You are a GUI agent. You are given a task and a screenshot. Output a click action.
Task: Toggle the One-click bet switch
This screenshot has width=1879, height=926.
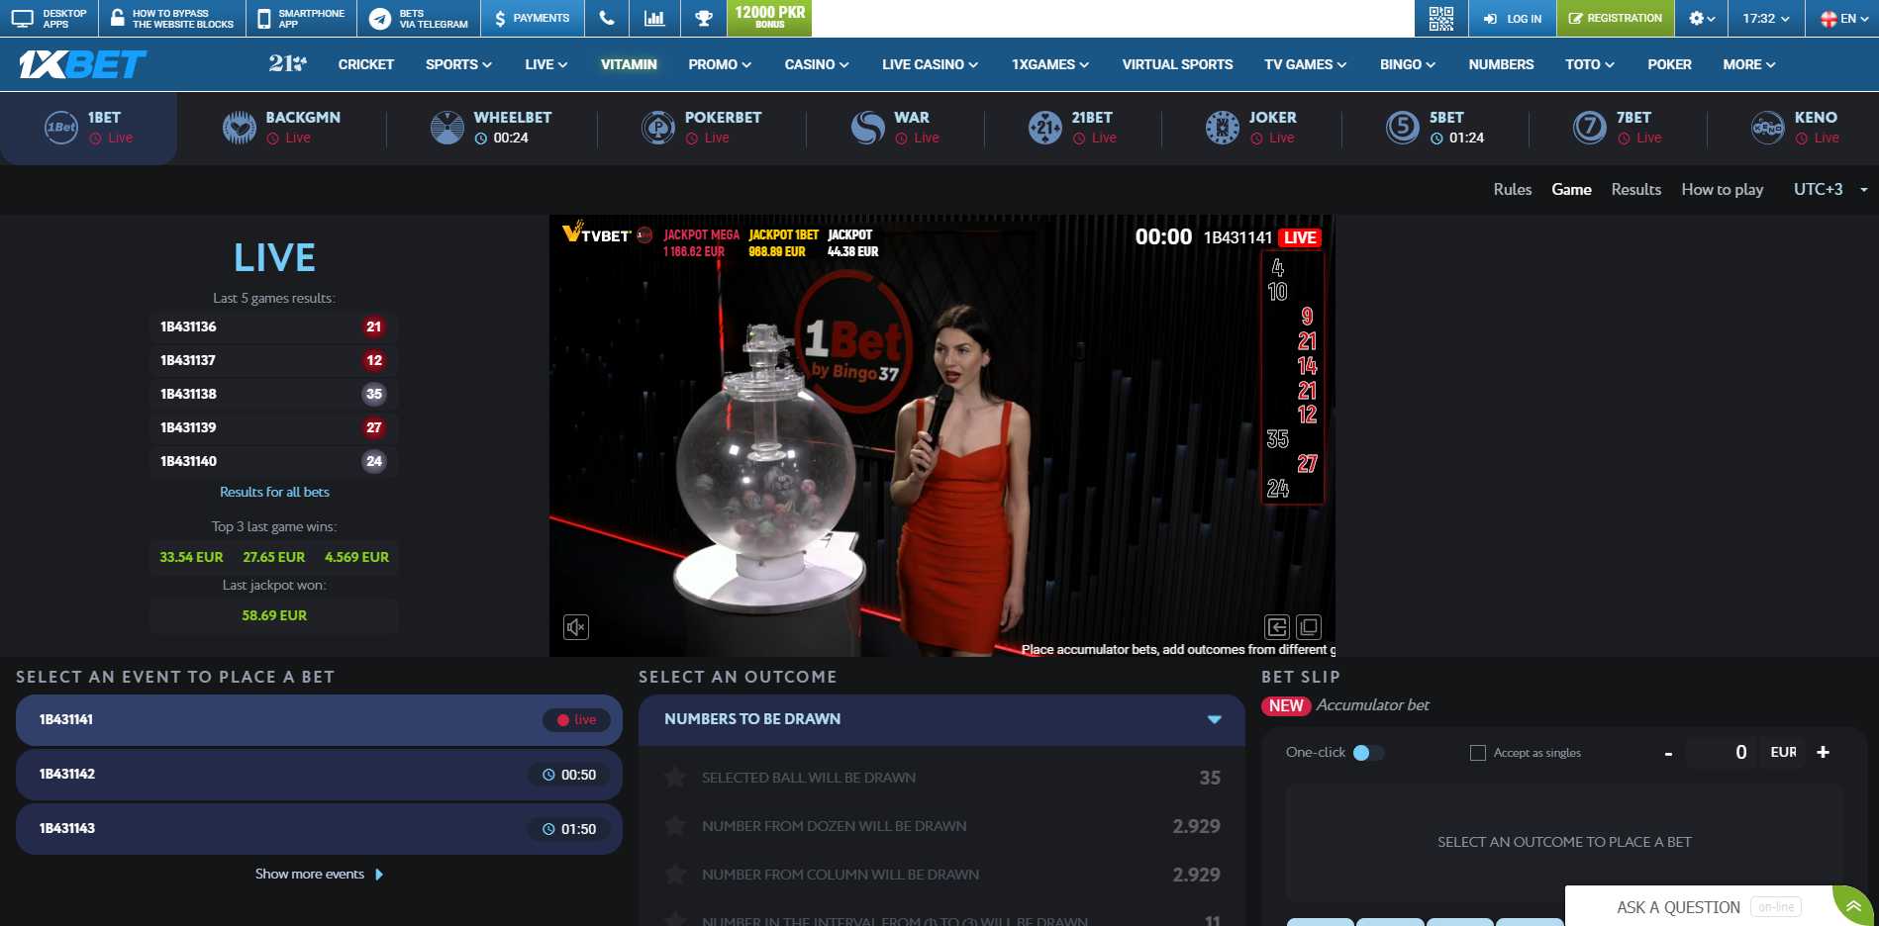coord(1368,753)
